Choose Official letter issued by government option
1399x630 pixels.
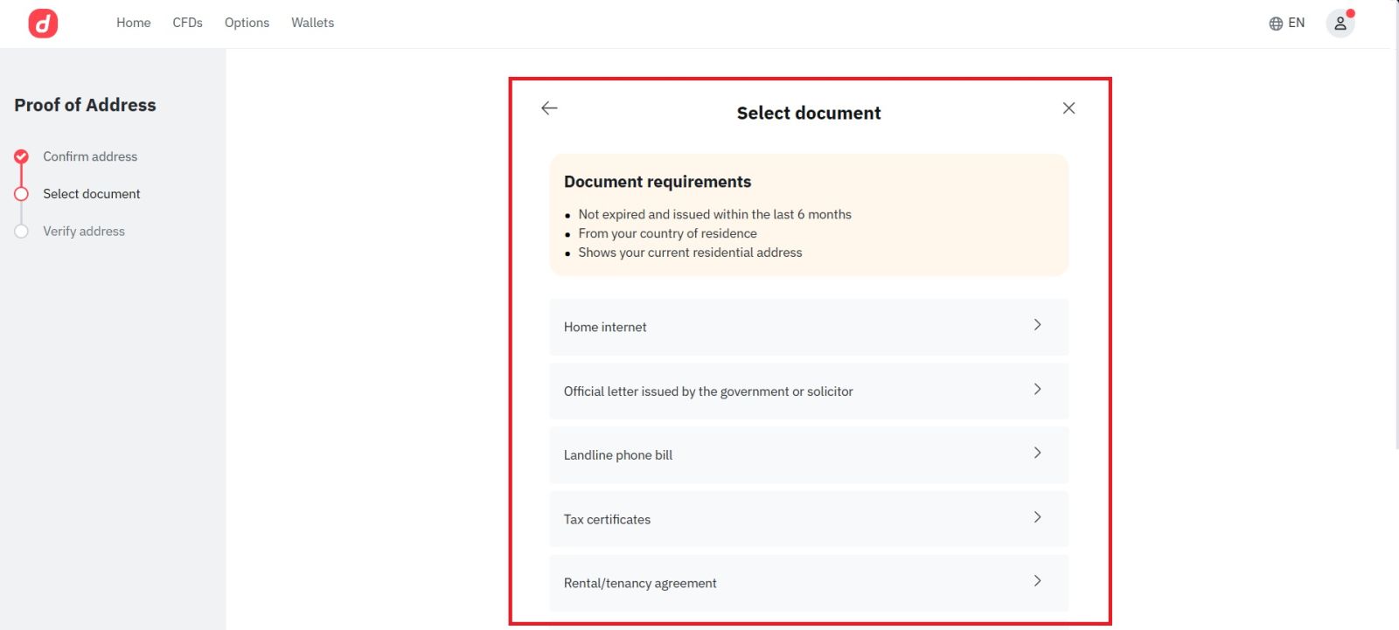[708, 391]
